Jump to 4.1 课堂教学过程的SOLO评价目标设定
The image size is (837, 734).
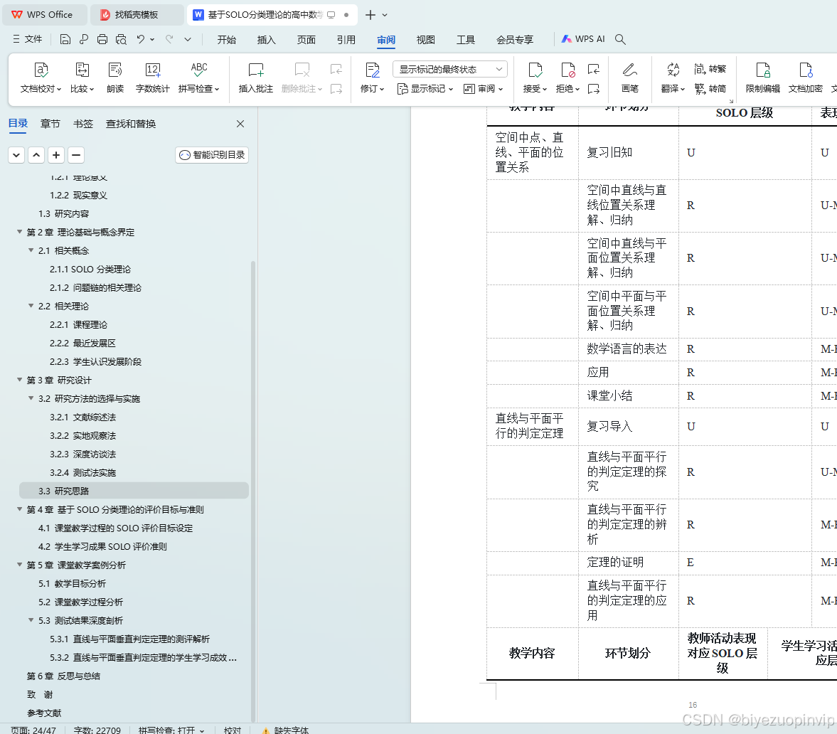(115, 528)
